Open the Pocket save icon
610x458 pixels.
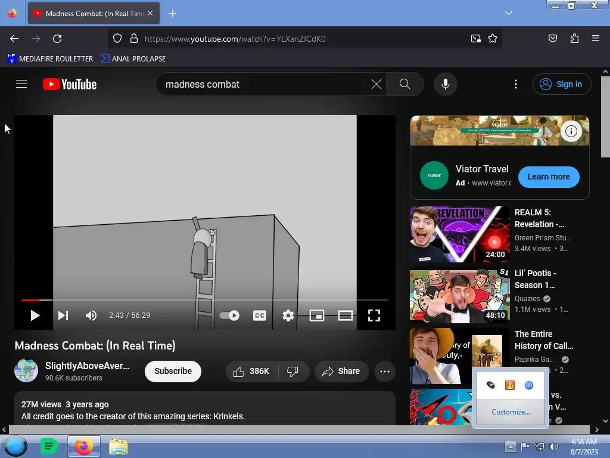point(552,38)
